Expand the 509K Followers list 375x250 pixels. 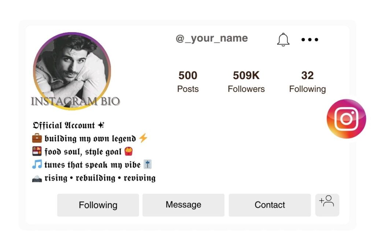246,81
